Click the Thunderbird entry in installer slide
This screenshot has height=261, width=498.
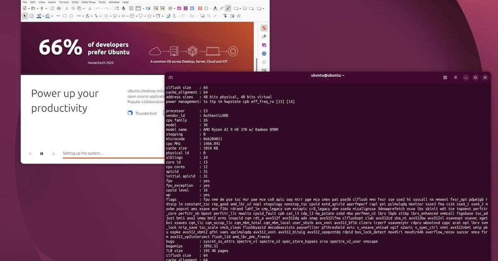[x=142, y=113]
